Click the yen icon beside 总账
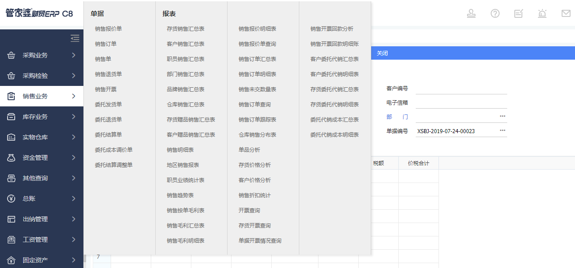 click(x=12, y=199)
